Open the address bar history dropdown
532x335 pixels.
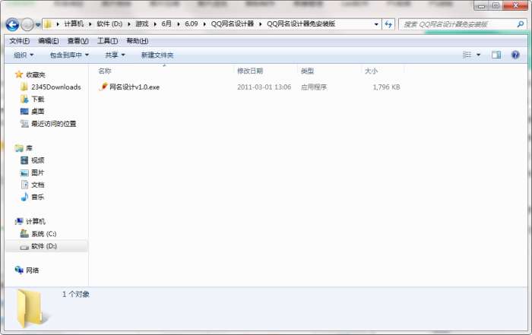pos(376,24)
